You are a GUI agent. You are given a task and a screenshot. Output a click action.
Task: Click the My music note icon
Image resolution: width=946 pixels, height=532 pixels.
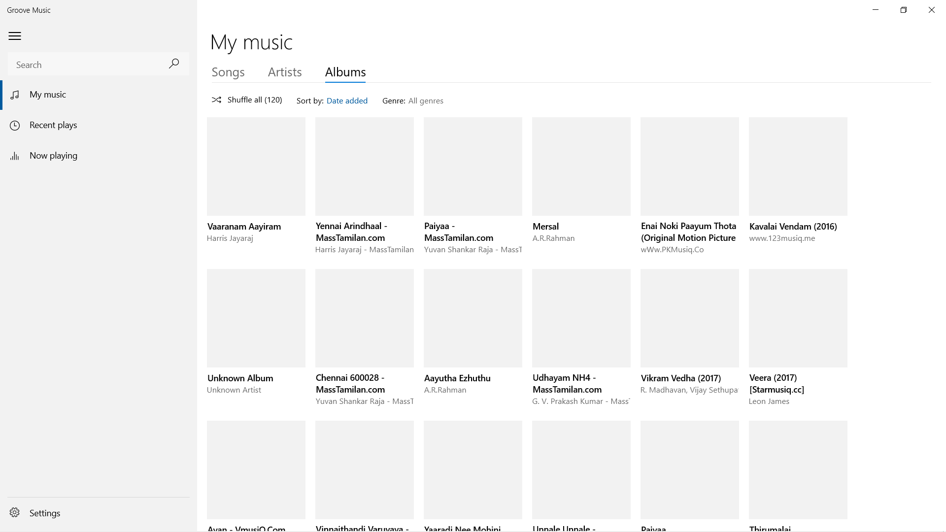point(15,95)
